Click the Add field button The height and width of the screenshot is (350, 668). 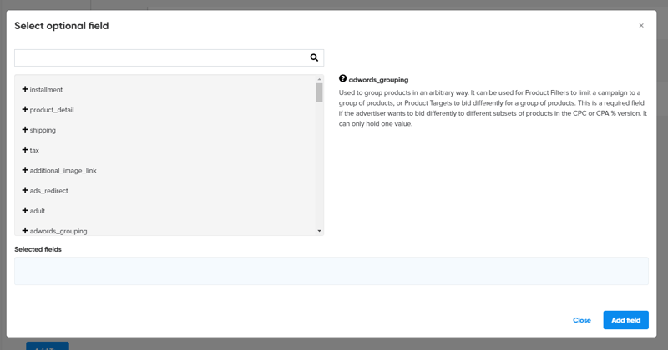[625, 320]
